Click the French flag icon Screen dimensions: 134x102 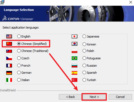[9, 66]
